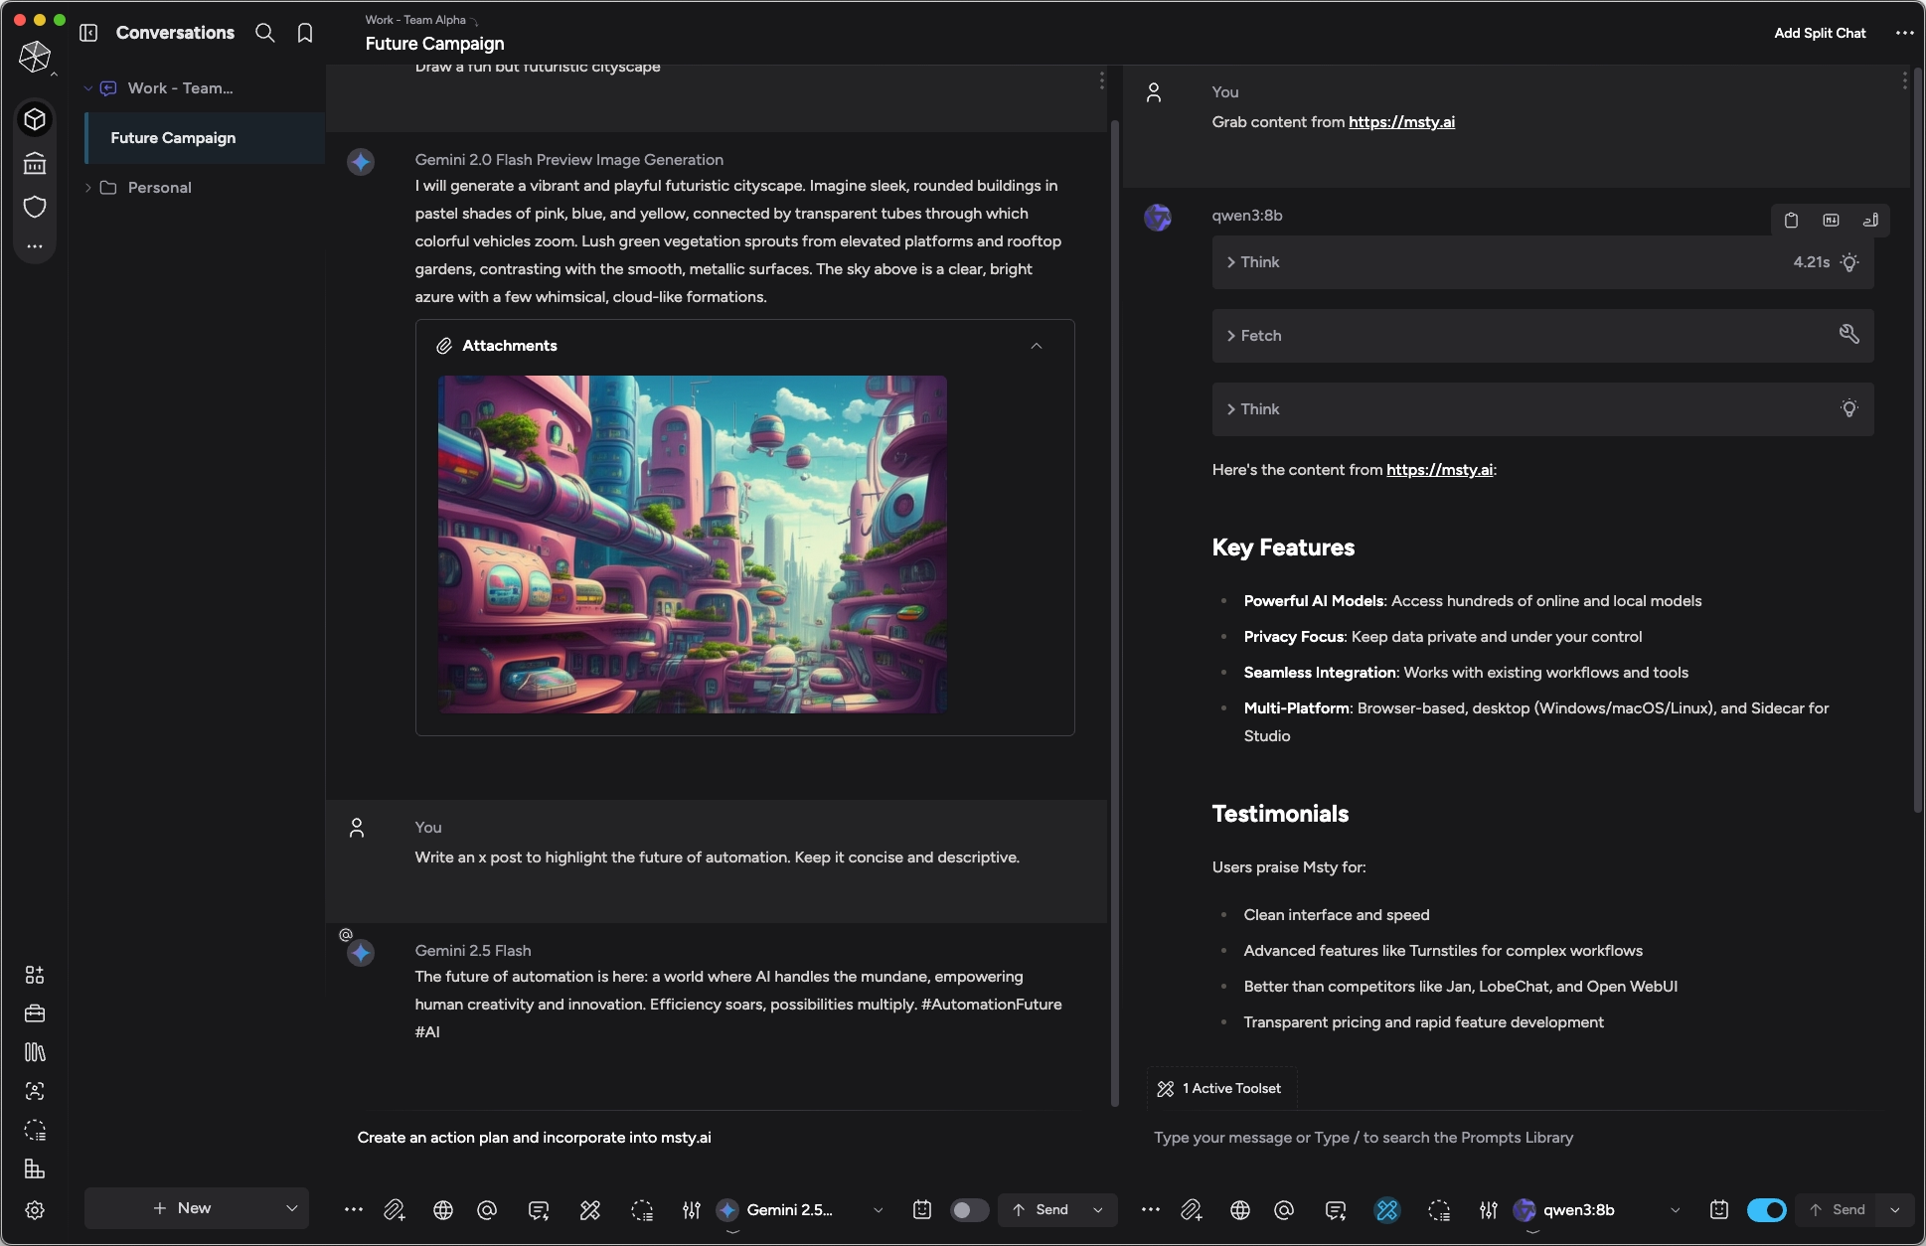Expand the Fetch tool call block
Viewport: 1926px width, 1246px height.
[x=1542, y=336]
